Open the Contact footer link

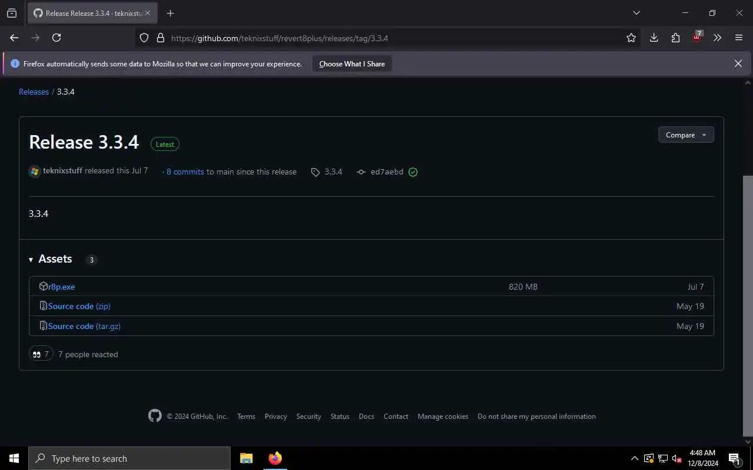(396, 417)
